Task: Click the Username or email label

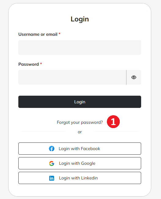Action: click(x=38, y=34)
